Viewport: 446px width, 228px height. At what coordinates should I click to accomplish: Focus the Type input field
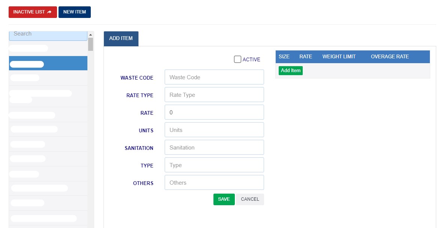(x=214, y=165)
